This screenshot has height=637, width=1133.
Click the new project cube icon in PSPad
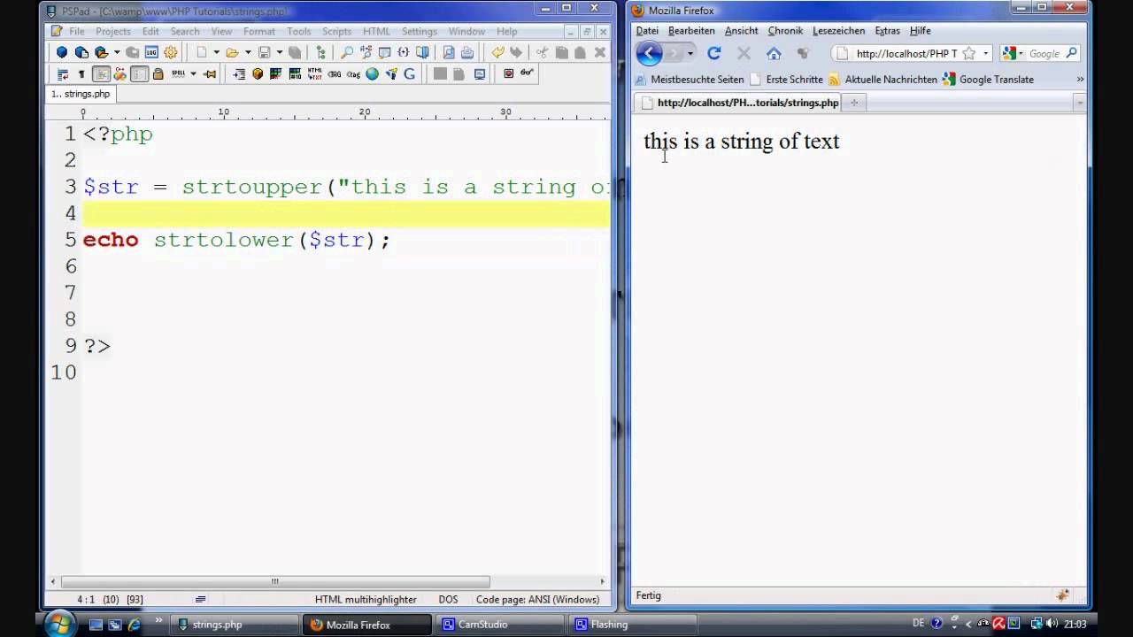point(62,53)
